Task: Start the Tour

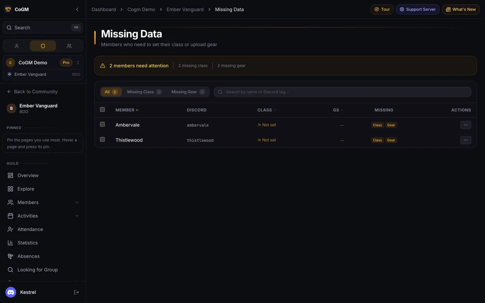Action: point(382,9)
